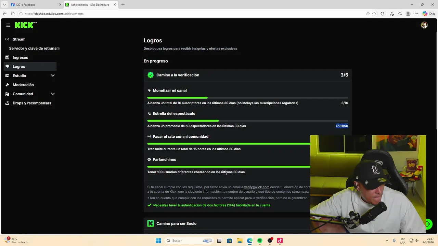The width and height of the screenshot is (438, 246).
Task: Expand the Comunidad submenu chevron
Action: click(53, 94)
